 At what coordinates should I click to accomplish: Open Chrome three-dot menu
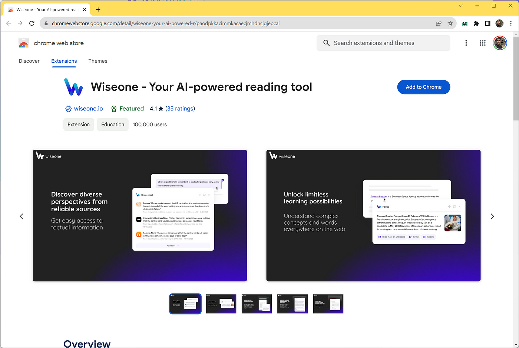click(511, 23)
